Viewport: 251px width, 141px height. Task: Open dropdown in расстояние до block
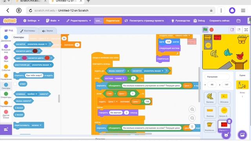point(51,65)
